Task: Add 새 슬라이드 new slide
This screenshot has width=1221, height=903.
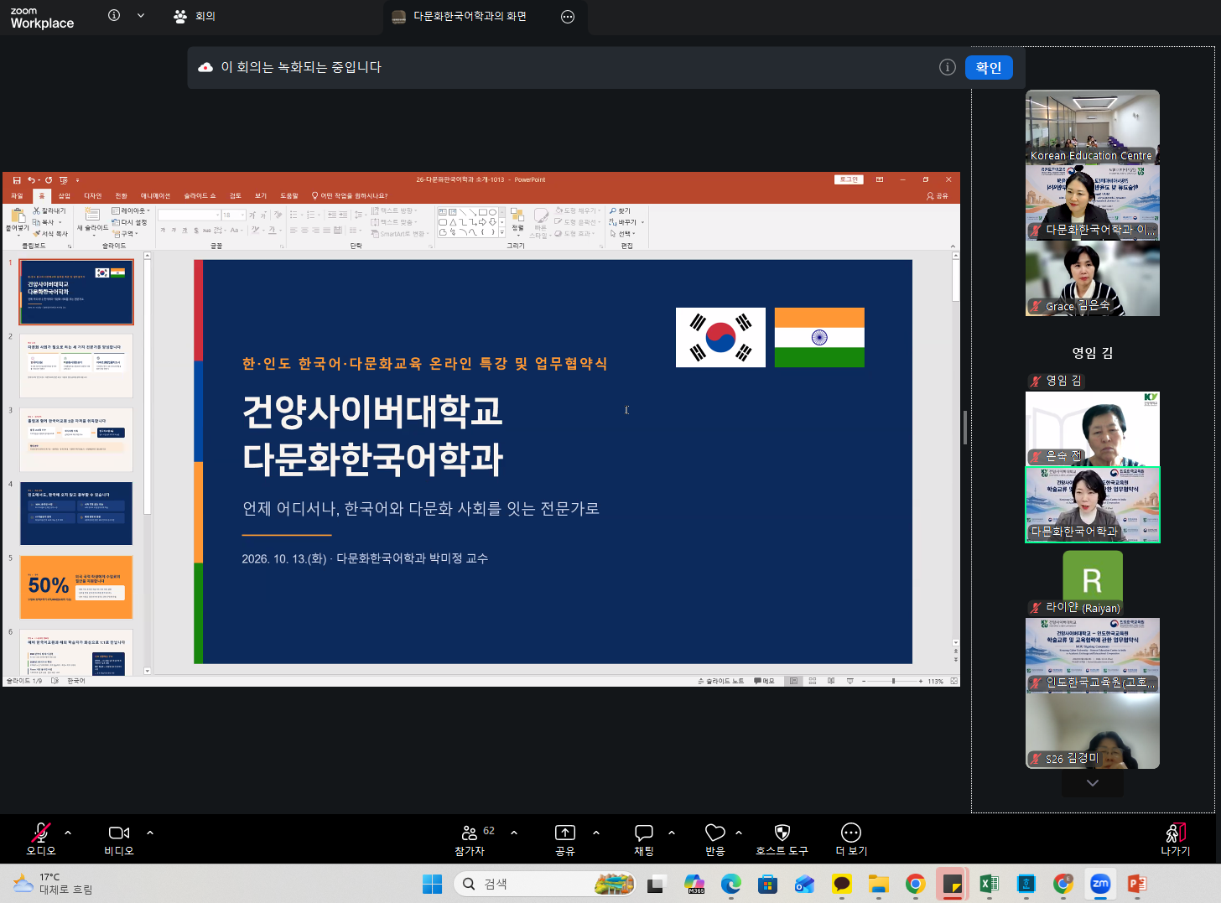Action: point(92,220)
